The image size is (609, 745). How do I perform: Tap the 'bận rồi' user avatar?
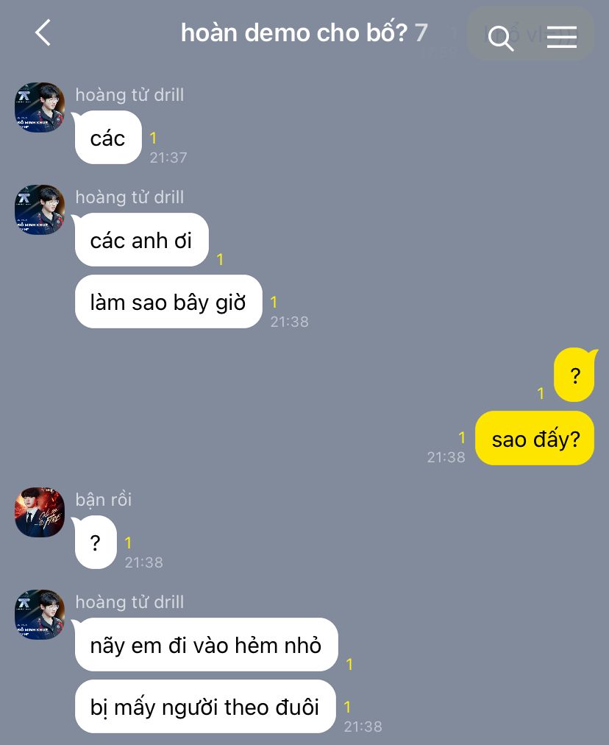pyautogui.click(x=40, y=512)
